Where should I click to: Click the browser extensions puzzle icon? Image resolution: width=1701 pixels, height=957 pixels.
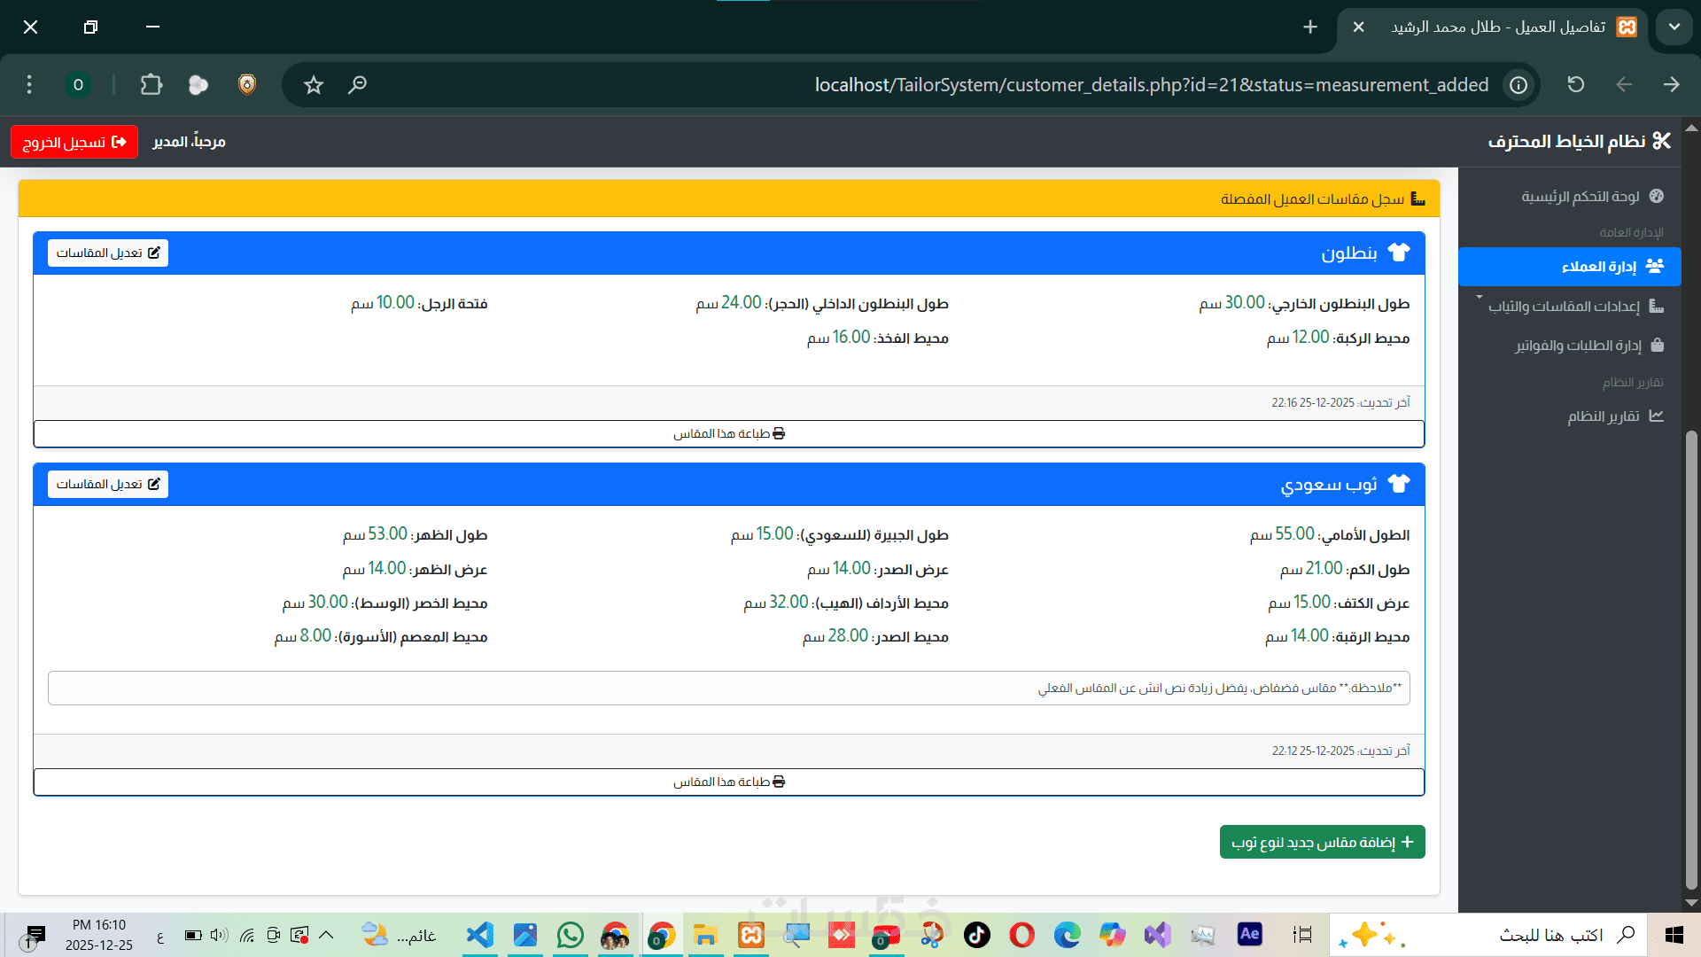click(x=151, y=85)
